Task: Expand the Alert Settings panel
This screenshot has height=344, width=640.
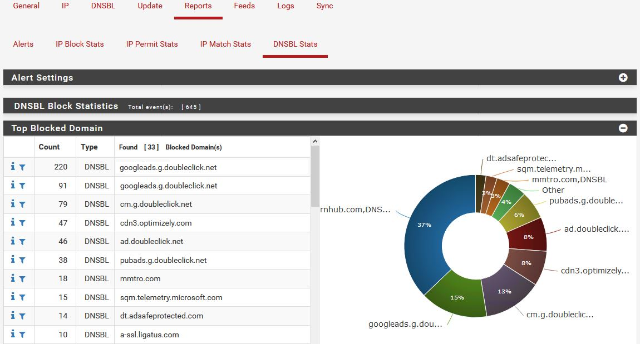Action: click(x=623, y=78)
